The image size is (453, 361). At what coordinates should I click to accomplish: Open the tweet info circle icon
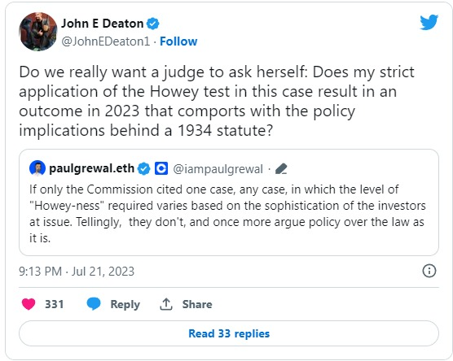[429, 271]
